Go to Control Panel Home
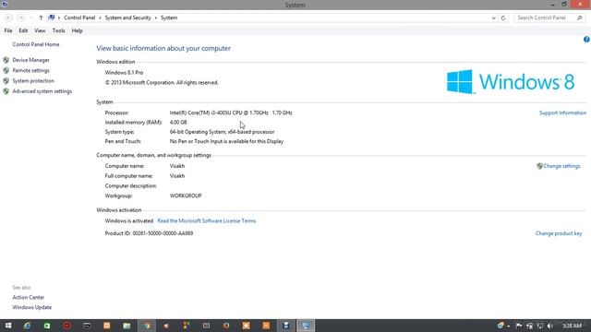 (x=36, y=44)
